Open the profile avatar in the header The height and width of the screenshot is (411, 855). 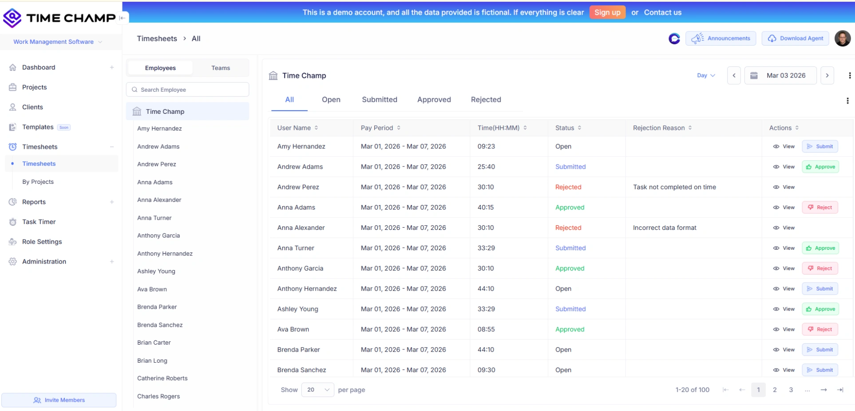(x=842, y=38)
